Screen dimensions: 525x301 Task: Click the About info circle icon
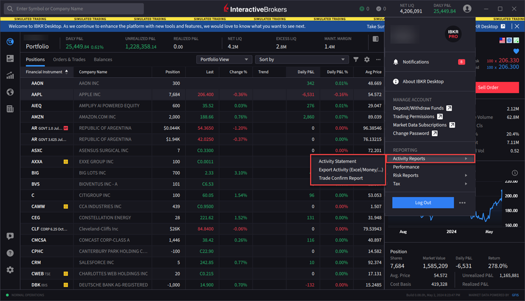(x=395, y=81)
